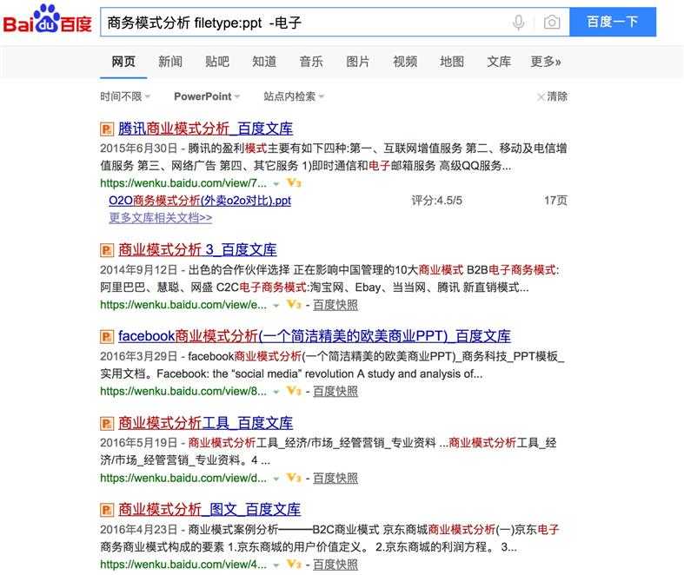Expand URL arrow for wenku.baidu.com/view/d result
684x575 pixels.
(276, 479)
